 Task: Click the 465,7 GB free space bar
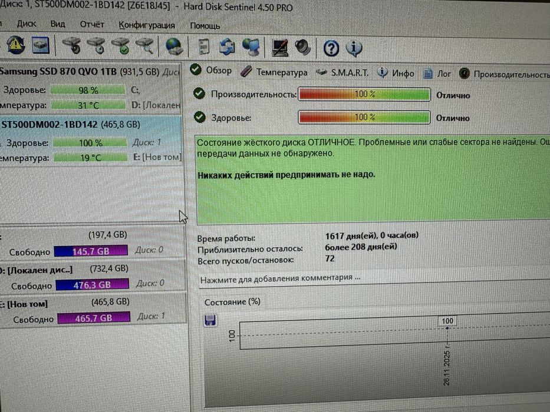(93, 318)
